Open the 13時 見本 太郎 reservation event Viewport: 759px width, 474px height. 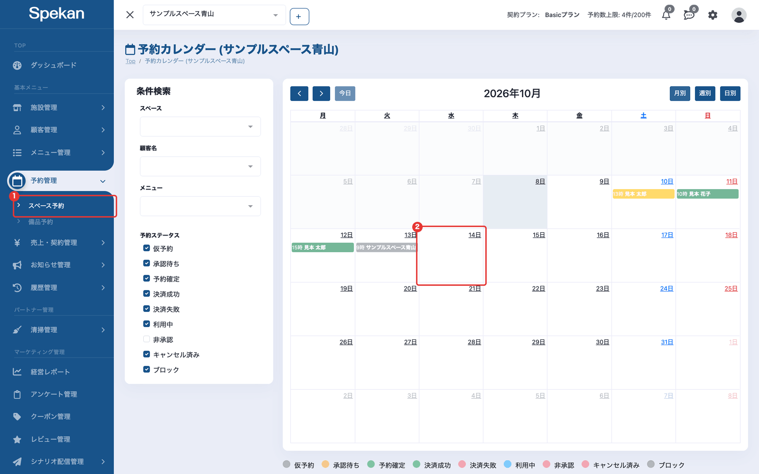pos(643,194)
